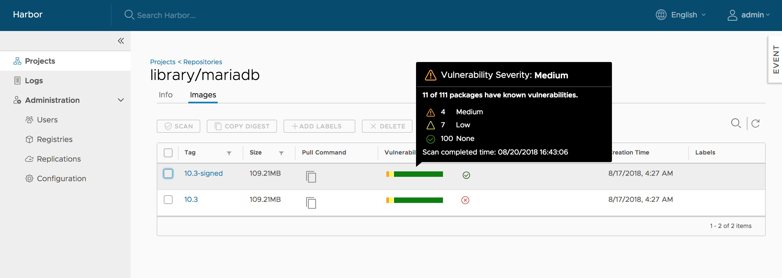The image size is (782, 278).
Task: Click vulnerability bar for 10.3 tag
Action: click(x=414, y=200)
